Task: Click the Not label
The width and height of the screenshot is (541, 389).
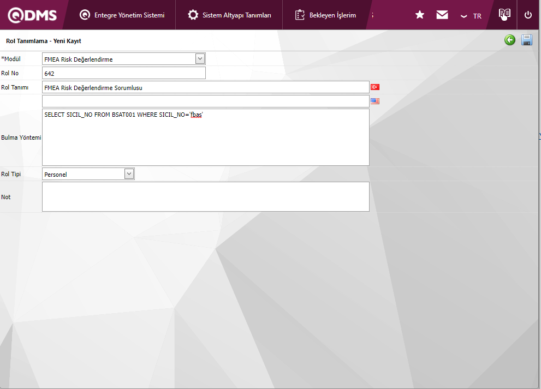Action: pyautogui.click(x=6, y=197)
